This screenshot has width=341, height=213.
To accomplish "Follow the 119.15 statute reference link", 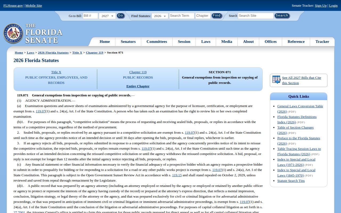I will point(177,175).
